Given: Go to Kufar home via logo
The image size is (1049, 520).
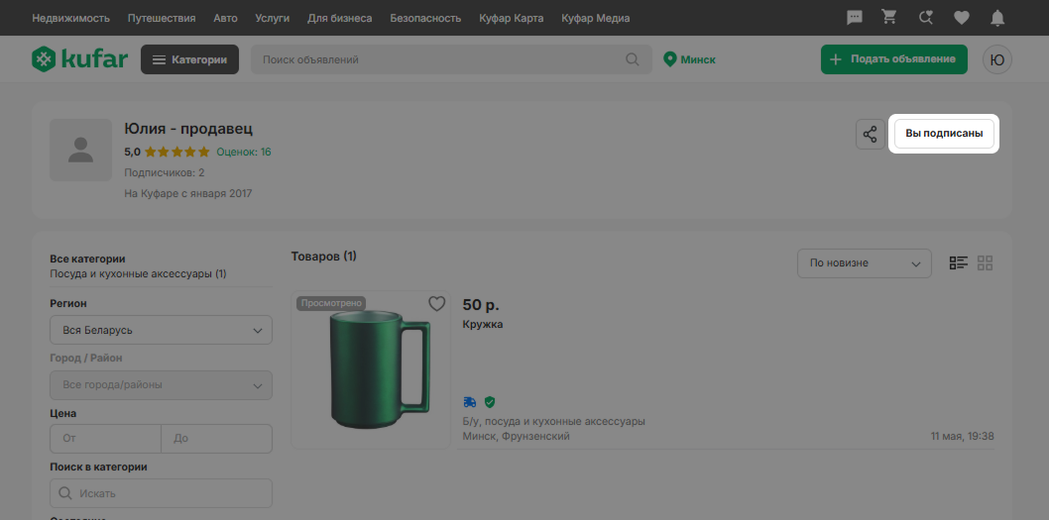Looking at the screenshot, I should [x=79, y=59].
